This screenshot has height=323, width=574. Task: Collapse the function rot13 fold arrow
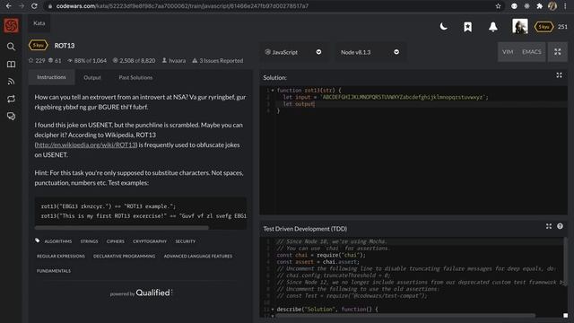coord(273,90)
